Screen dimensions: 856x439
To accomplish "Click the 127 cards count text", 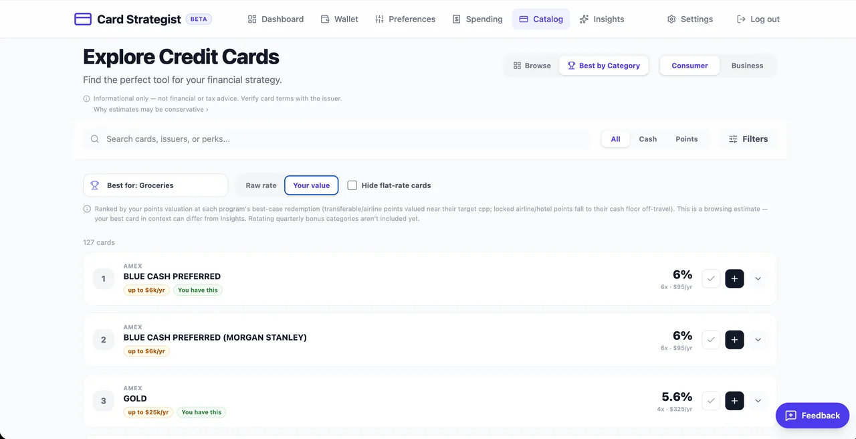I will pyautogui.click(x=99, y=242).
